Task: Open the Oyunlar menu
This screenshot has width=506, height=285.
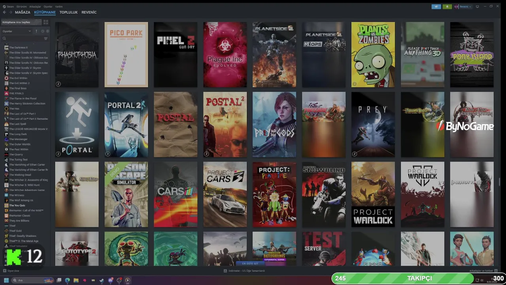Action: [x=48, y=7]
